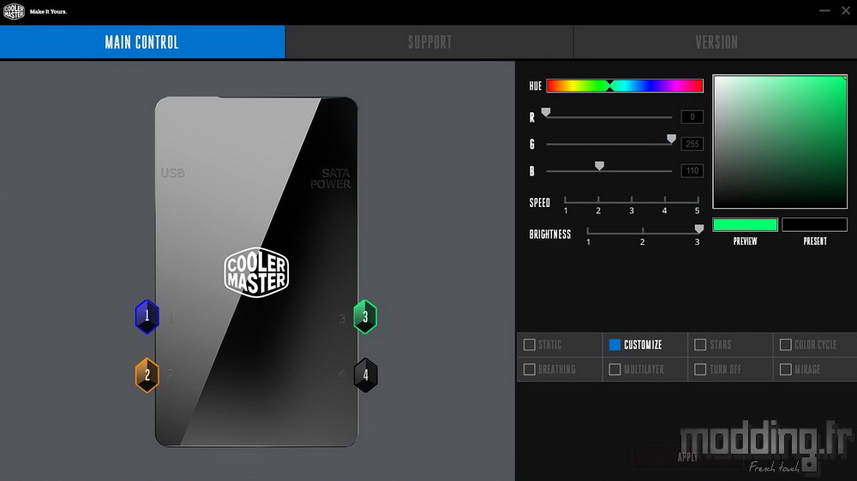Image resolution: width=857 pixels, height=481 pixels.
Task: Click the SATA POWER label on controller
Action: (x=331, y=179)
